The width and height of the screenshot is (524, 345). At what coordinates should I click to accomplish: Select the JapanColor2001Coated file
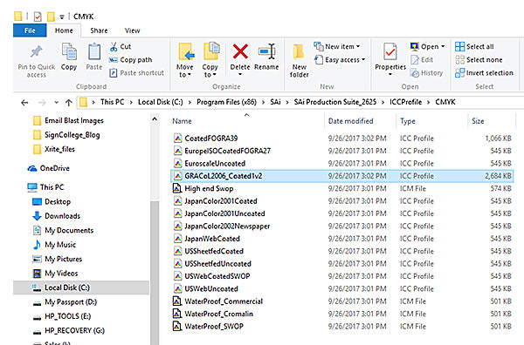(341, 201)
